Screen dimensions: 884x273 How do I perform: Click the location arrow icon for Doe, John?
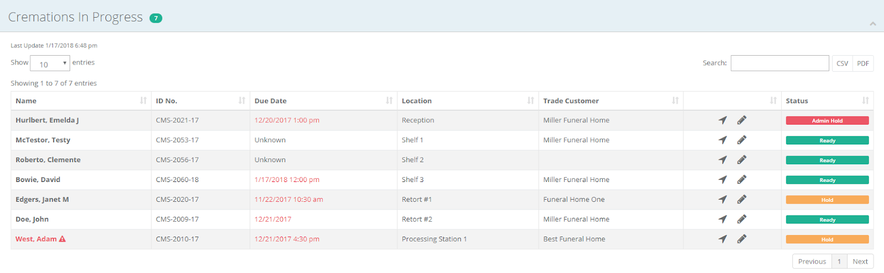click(x=722, y=220)
